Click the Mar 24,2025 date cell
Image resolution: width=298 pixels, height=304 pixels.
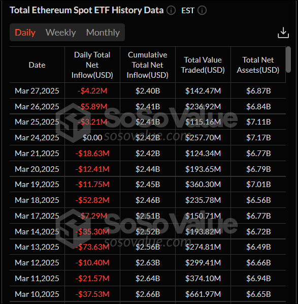37,137
